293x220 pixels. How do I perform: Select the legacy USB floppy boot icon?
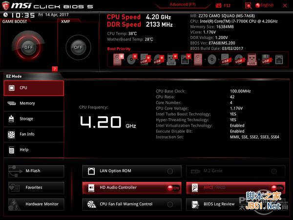coord(266,60)
